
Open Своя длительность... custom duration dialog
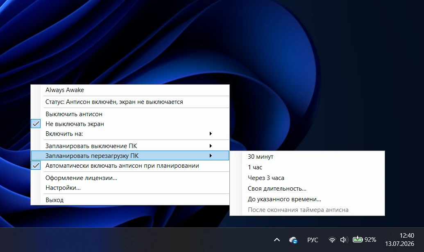point(307,189)
